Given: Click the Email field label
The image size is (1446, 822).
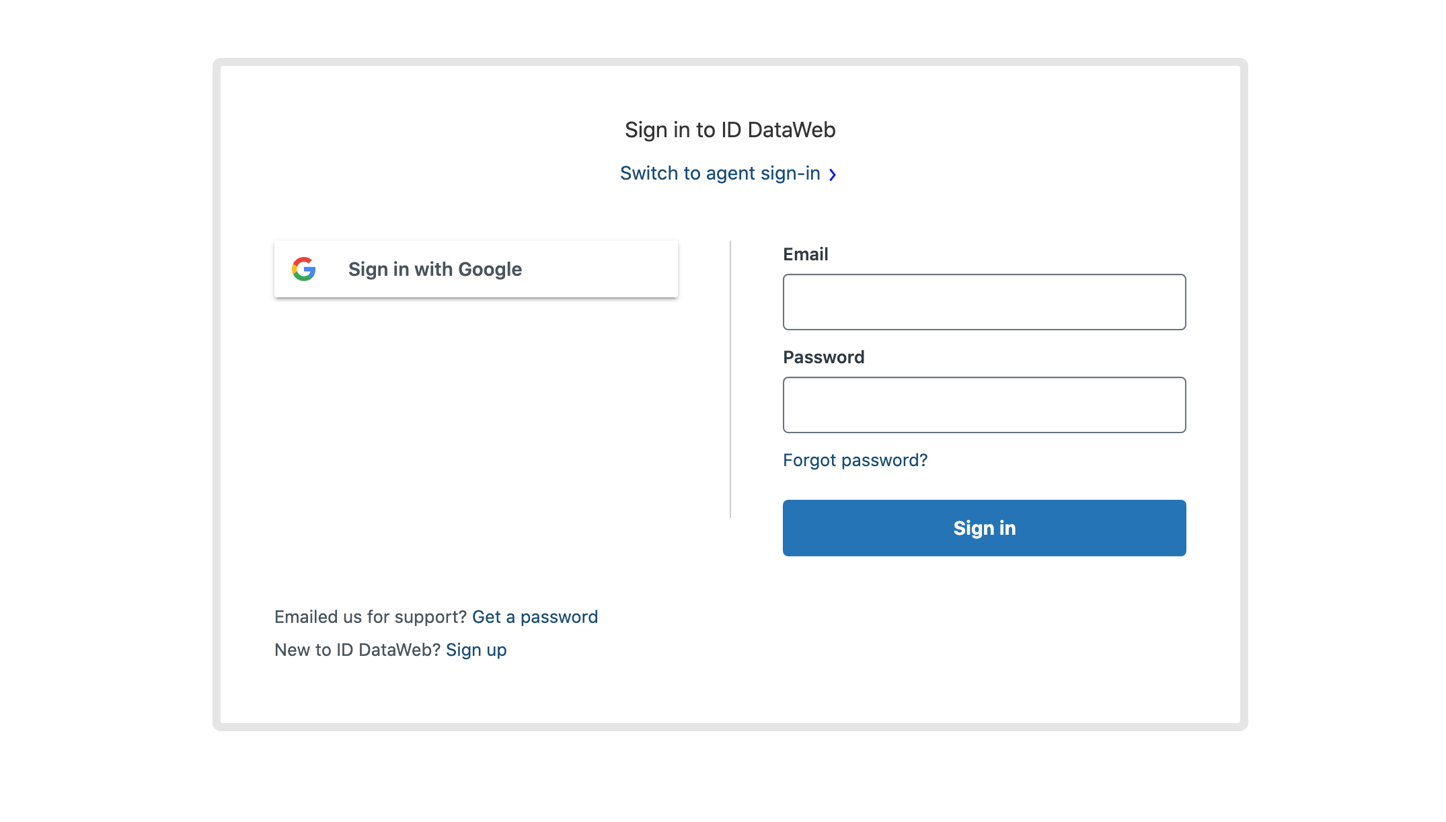Looking at the screenshot, I should pos(806,254).
